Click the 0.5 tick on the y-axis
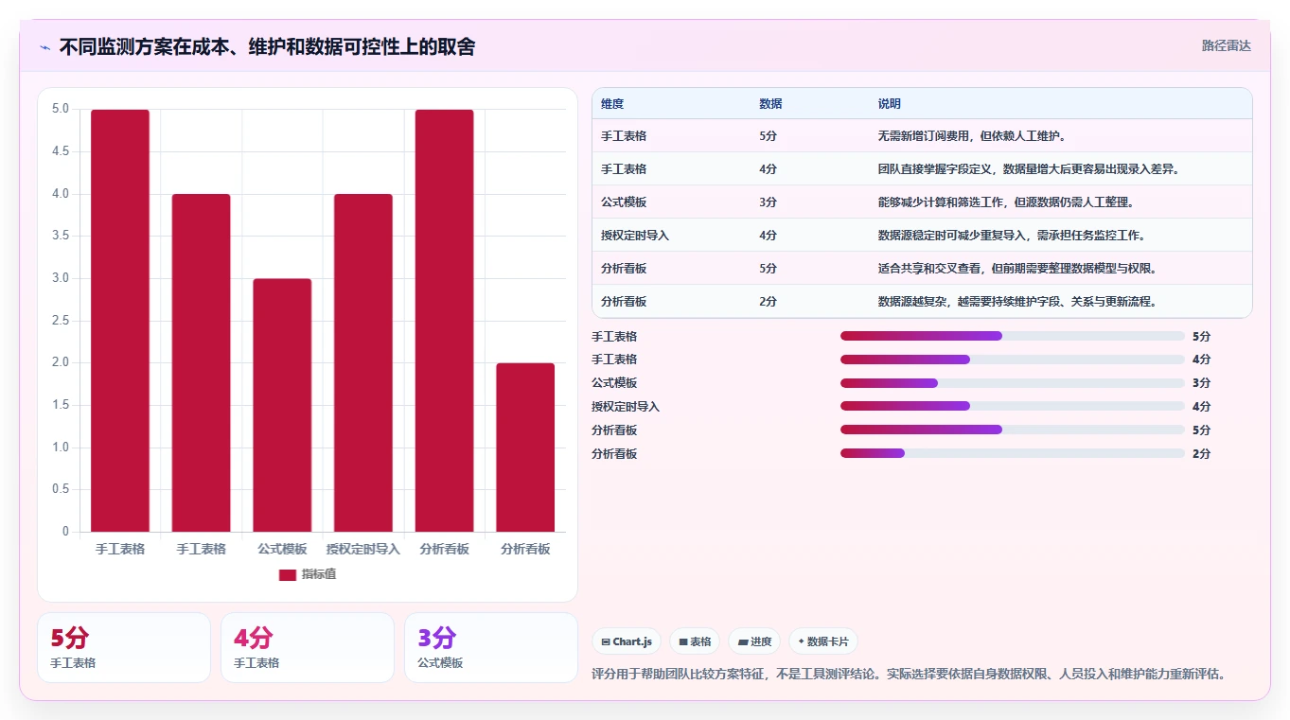Screen dimensions: 1290x720 60,489
